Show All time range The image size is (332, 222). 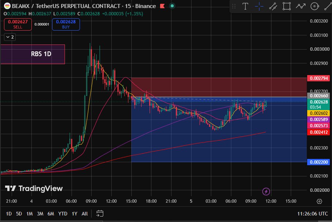(x=85, y=214)
